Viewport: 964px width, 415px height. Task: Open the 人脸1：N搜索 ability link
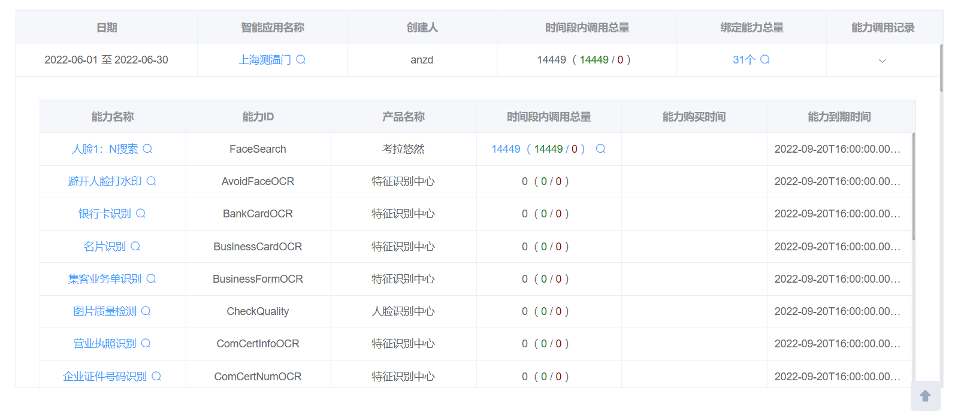105,149
